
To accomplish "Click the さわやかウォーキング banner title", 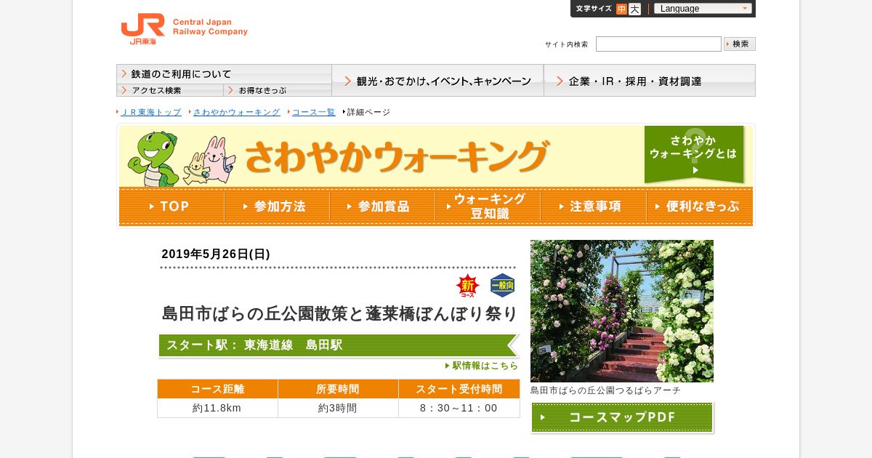I will click(396, 156).
